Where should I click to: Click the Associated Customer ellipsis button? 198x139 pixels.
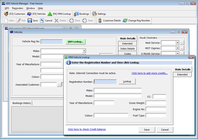59,85
